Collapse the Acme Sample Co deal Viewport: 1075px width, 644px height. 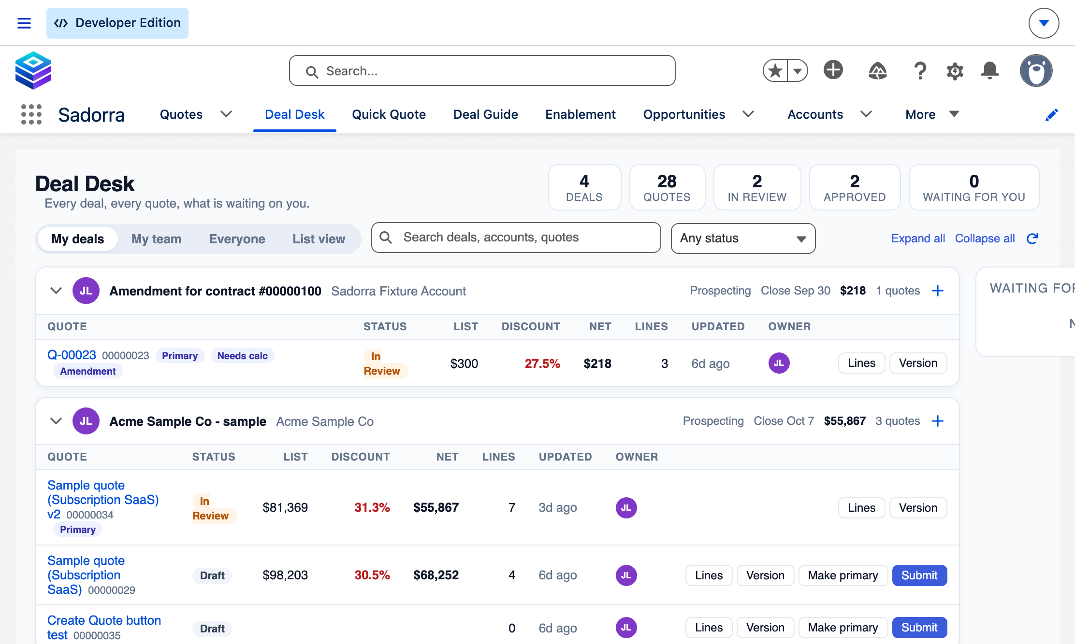click(56, 421)
